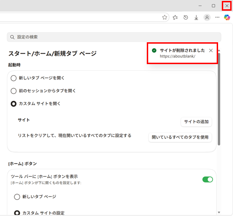Click the scrollbar down arrow
The image size is (233, 216).
pos(219,212)
